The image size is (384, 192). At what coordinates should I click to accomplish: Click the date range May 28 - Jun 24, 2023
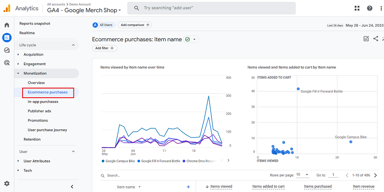click(364, 25)
